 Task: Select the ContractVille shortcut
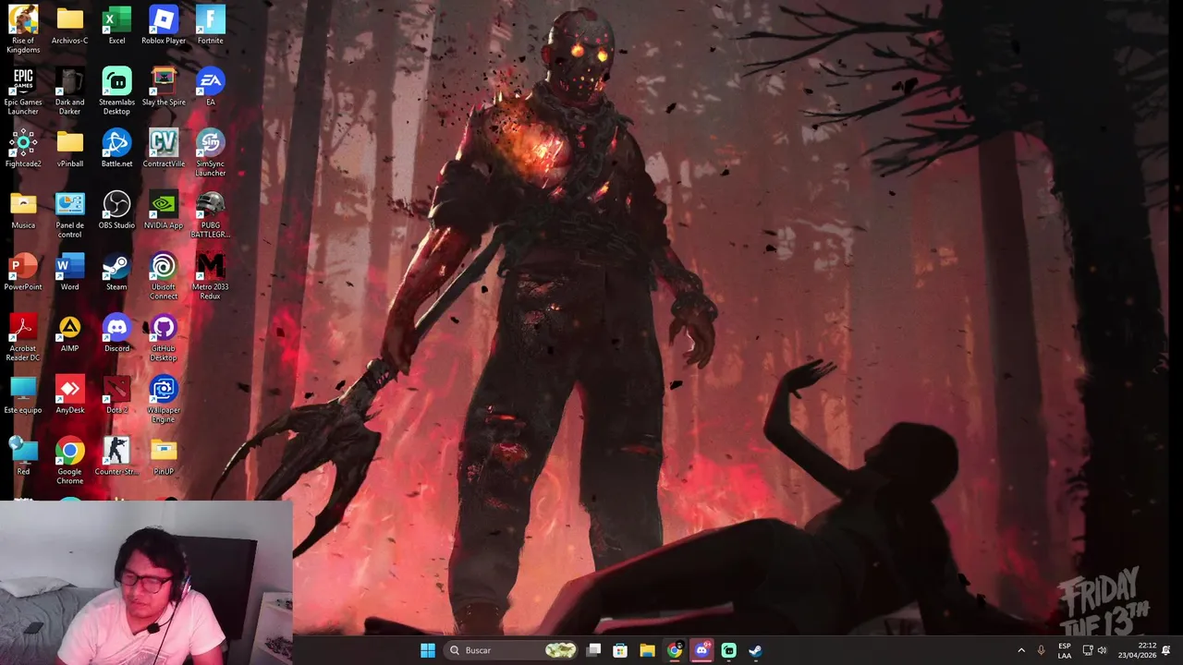pyautogui.click(x=164, y=148)
